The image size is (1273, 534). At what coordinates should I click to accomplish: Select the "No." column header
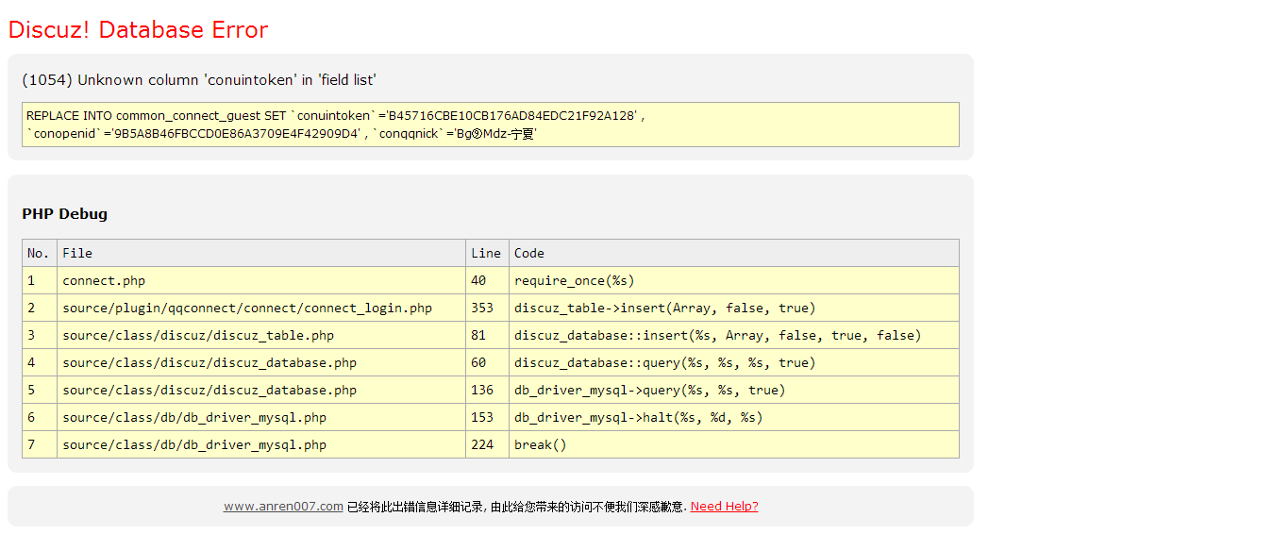(39, 253)
